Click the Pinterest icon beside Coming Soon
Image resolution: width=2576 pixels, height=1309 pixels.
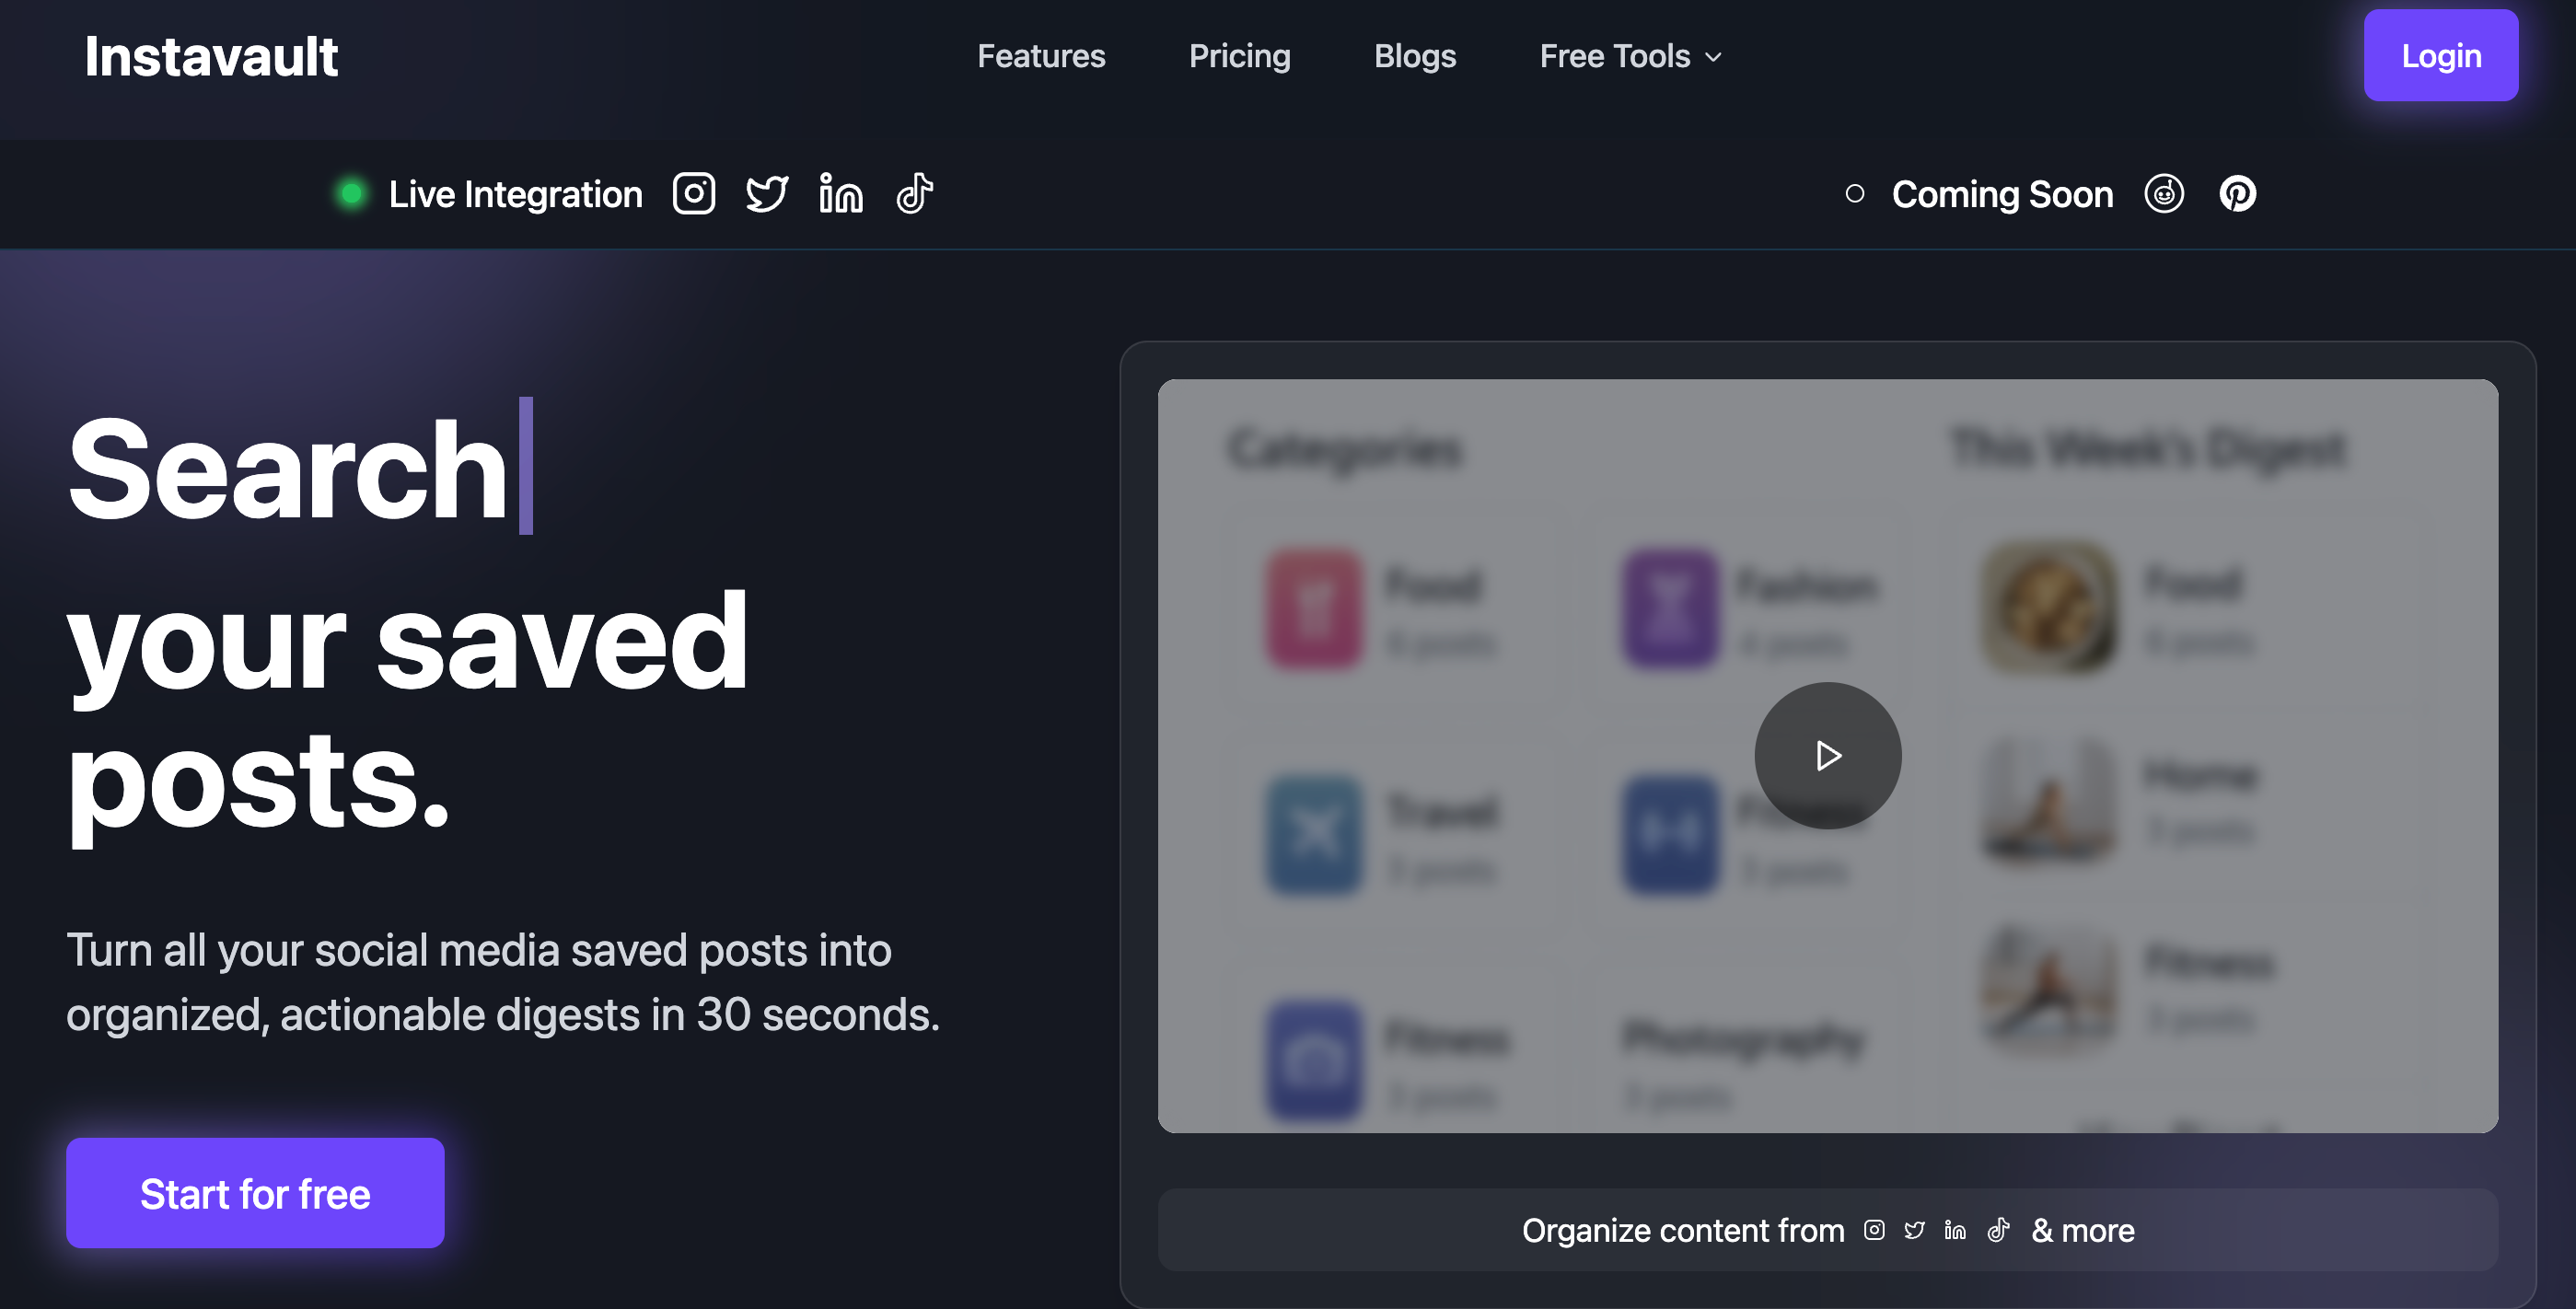point(2238,194)
